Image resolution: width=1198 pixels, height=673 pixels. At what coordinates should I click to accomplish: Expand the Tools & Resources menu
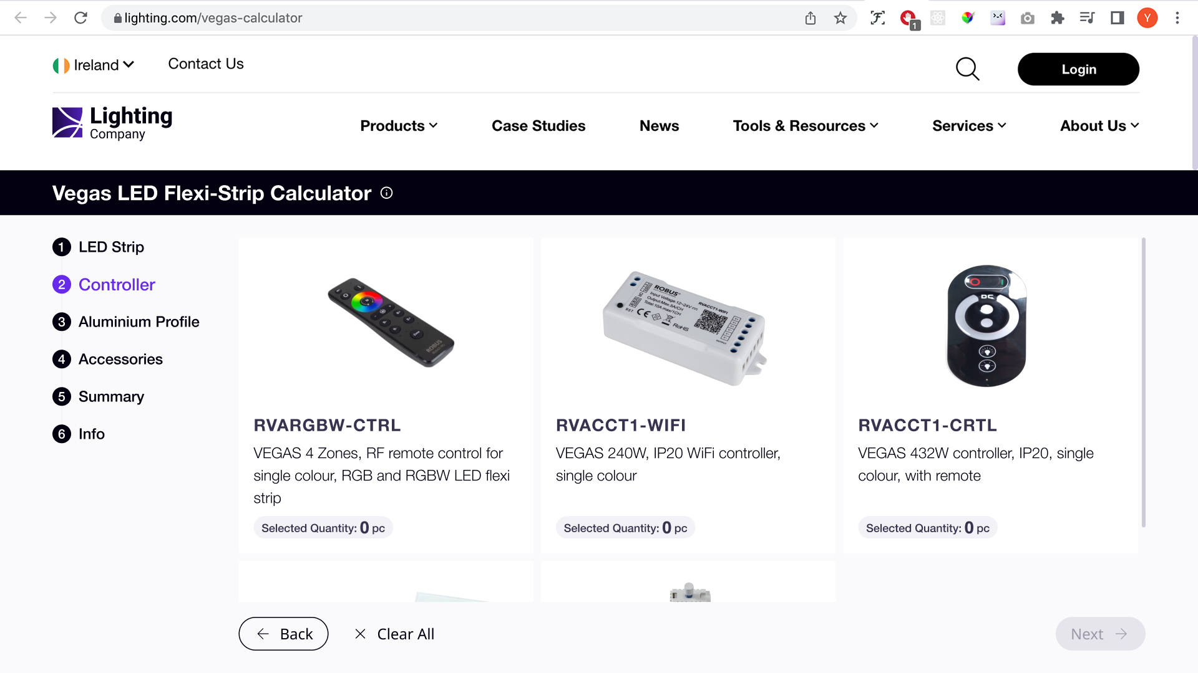pos(805,126)
